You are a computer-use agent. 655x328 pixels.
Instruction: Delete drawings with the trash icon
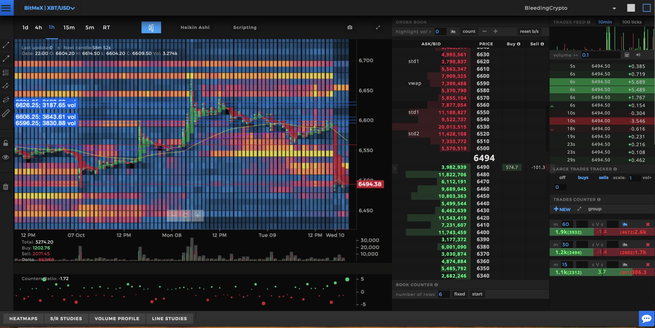click(x=6, y=187)
